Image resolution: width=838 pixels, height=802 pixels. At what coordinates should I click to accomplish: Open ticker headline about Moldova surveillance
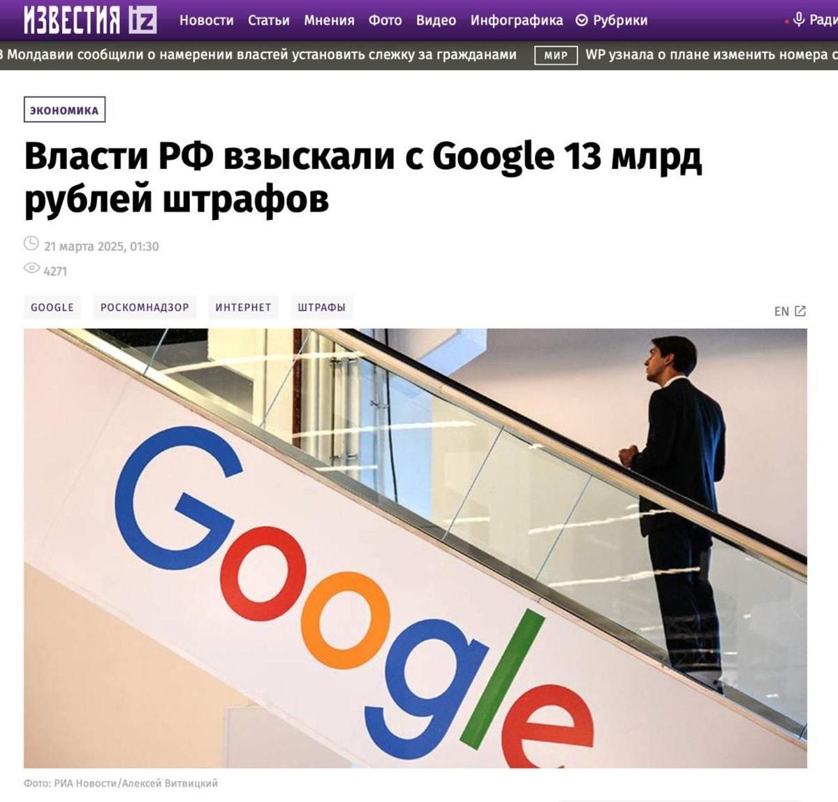258,54
